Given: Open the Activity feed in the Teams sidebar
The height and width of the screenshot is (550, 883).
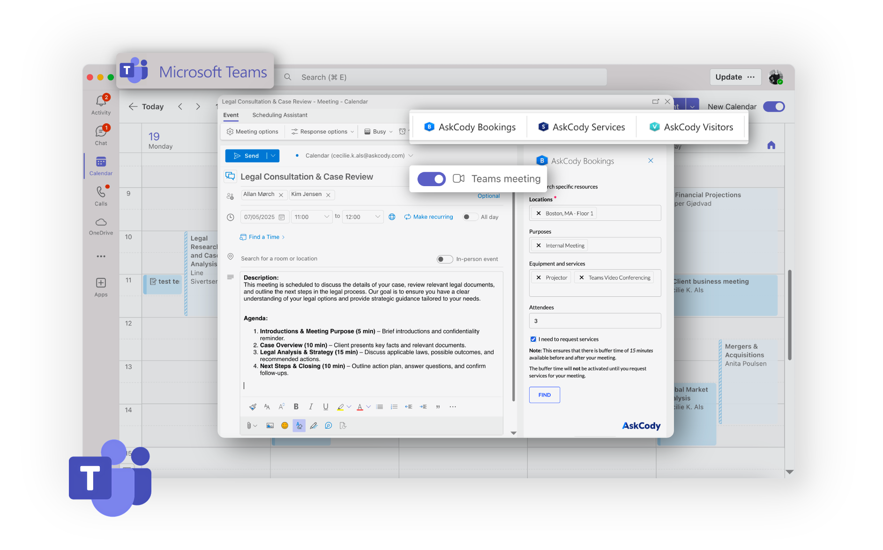Looking at the screenshot, I should [x=101, y=105].
